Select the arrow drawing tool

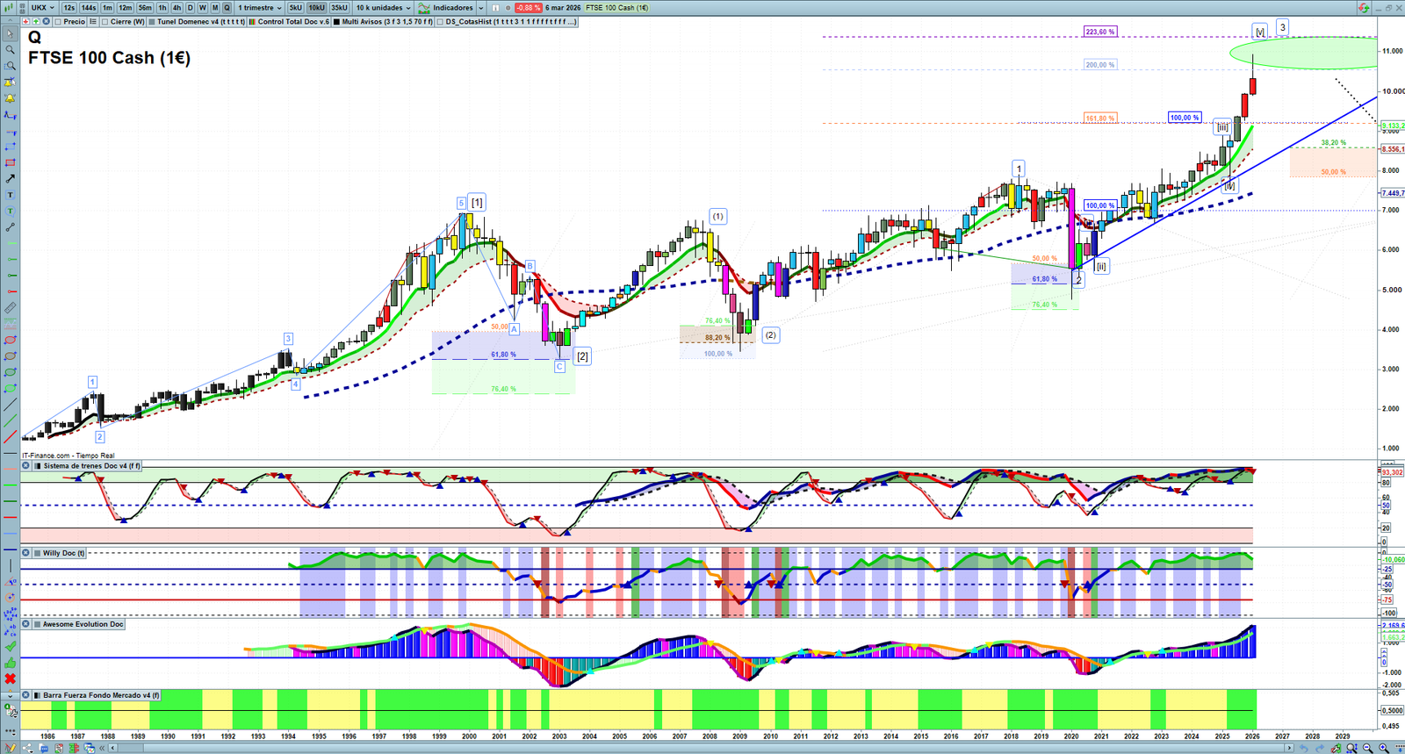10,179
